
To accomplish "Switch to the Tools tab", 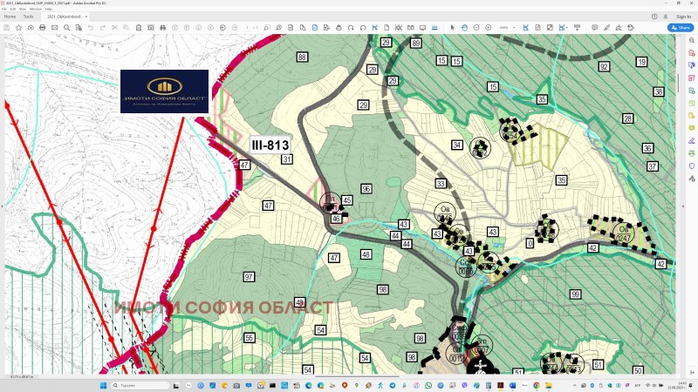I will coord(29,17).
